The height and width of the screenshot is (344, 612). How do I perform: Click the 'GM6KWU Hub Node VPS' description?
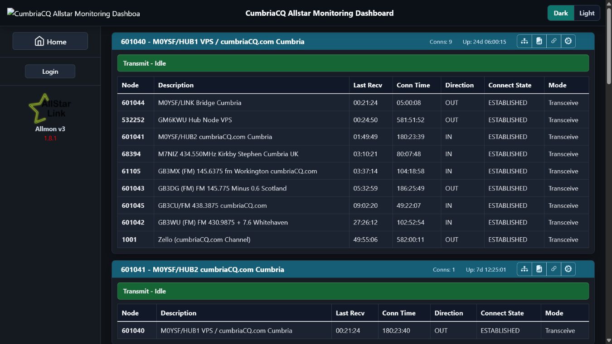pyautogui.click(x=195, y=120)
